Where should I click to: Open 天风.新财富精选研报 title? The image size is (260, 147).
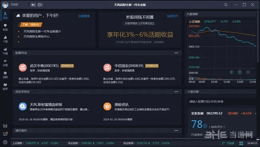point(46,104)
